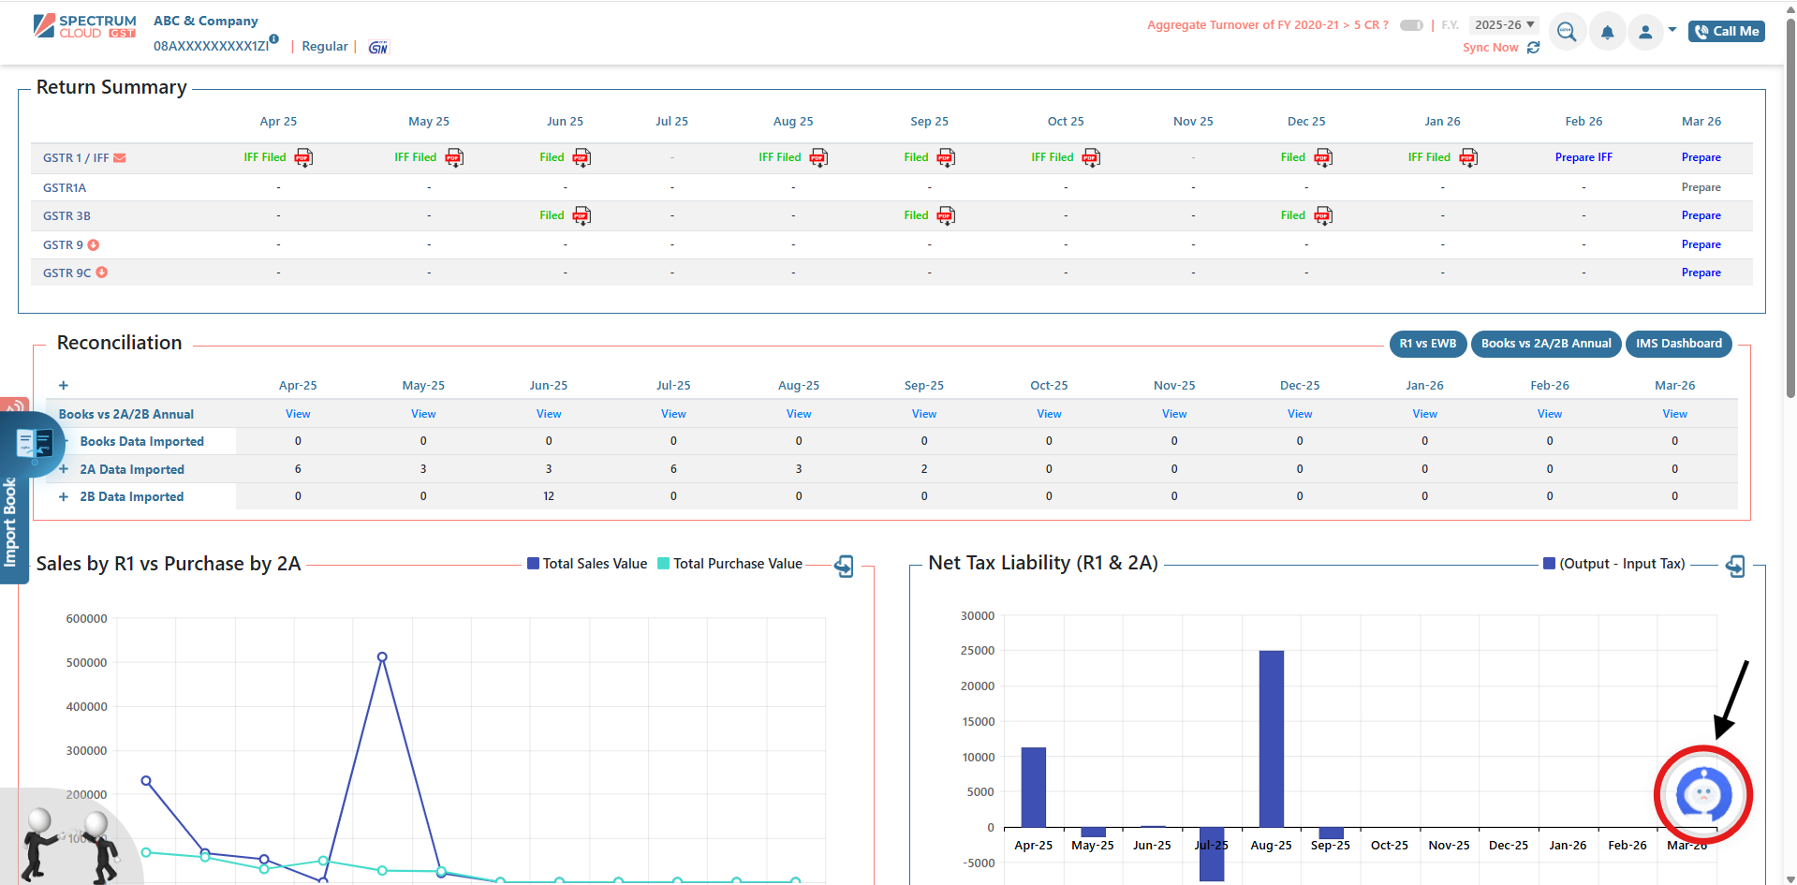Click the GSTN portal logo icon
Image resolution: width=1797 pixels, height=885 pixels.
[377, 47]
